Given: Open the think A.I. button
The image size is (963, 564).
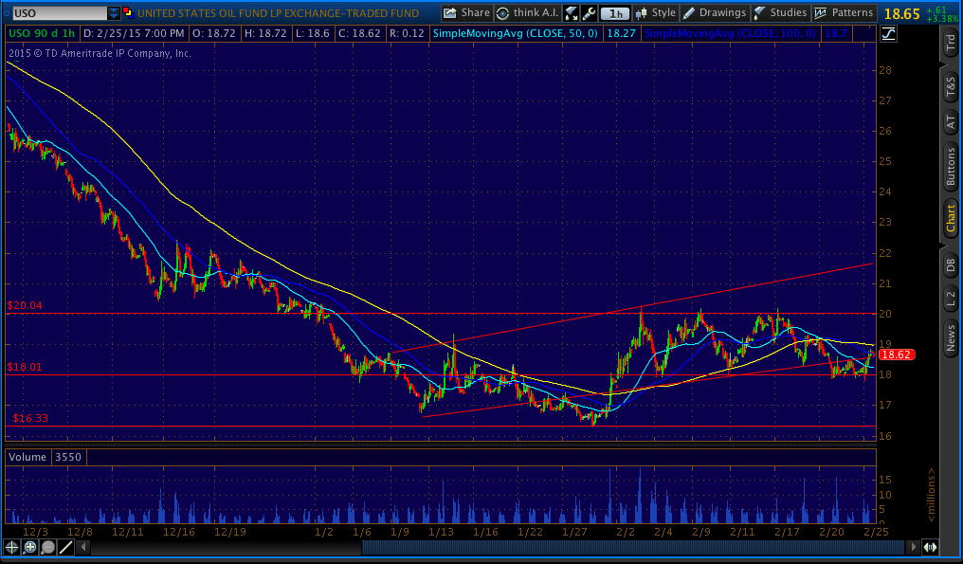Looking at the screenshot, I should pyautogui.click(x=528, y=13).
